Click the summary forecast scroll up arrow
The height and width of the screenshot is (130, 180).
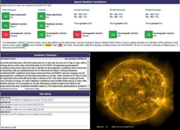coord(88,59)
